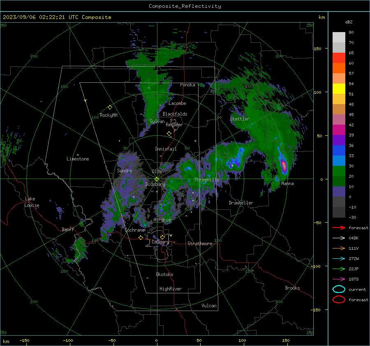Viewport: 370px width, 346px height.
Task: Click the Hanna city label
Action: 287,183
